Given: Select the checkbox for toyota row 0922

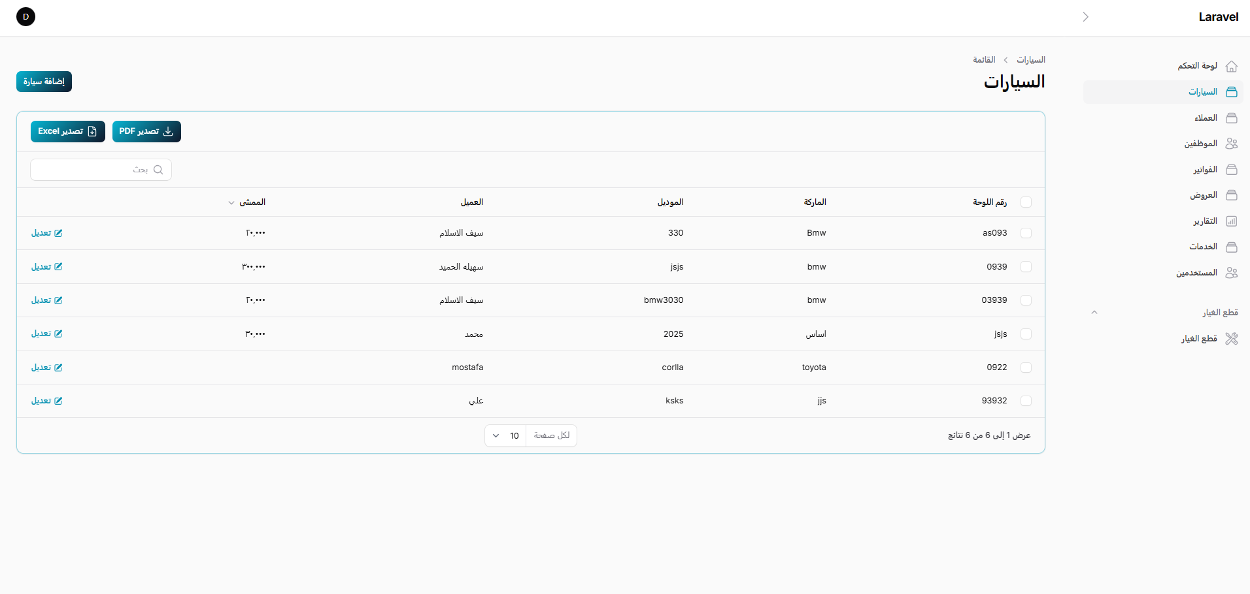Looking at the screenshot, I should tap(1026, 367).
